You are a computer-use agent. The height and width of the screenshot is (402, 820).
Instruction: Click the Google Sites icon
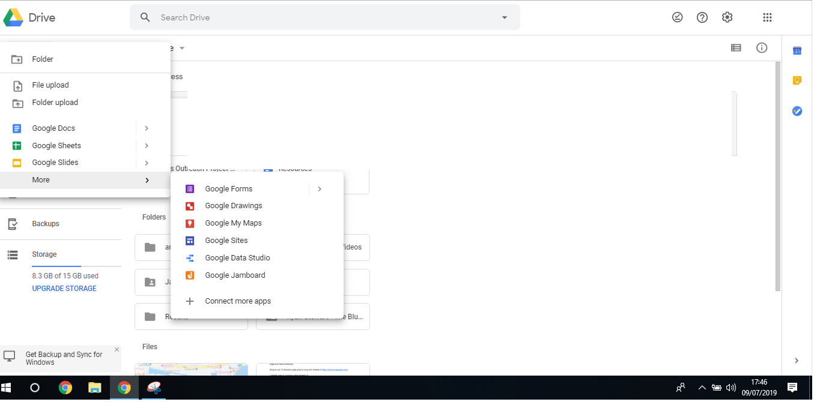coord(190,241)
